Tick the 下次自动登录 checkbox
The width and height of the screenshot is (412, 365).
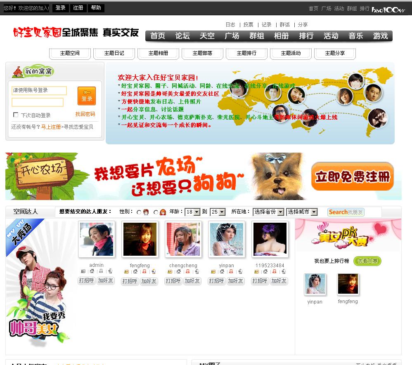[16, 115]
